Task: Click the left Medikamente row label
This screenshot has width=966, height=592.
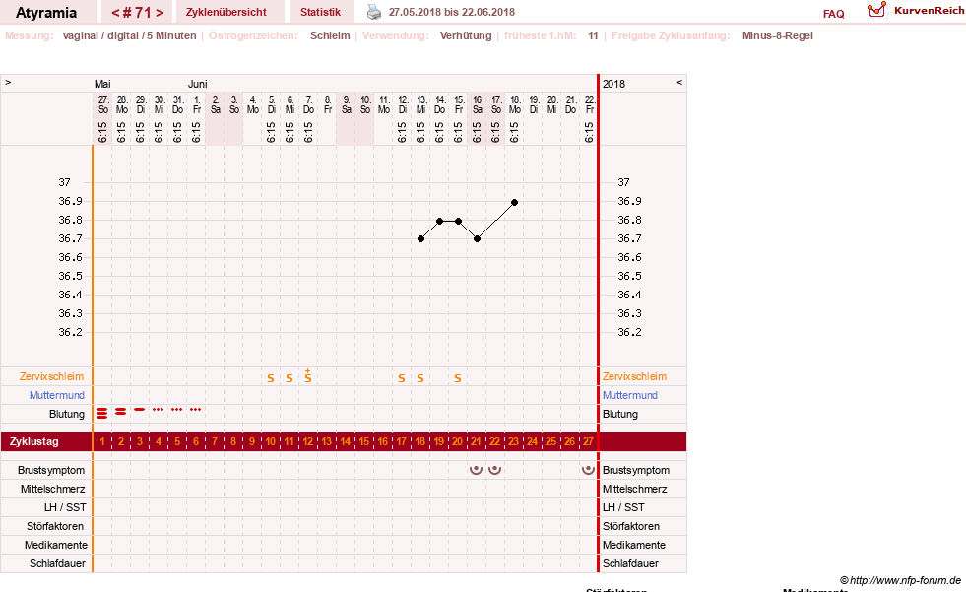Action: (x=55, y=545)
